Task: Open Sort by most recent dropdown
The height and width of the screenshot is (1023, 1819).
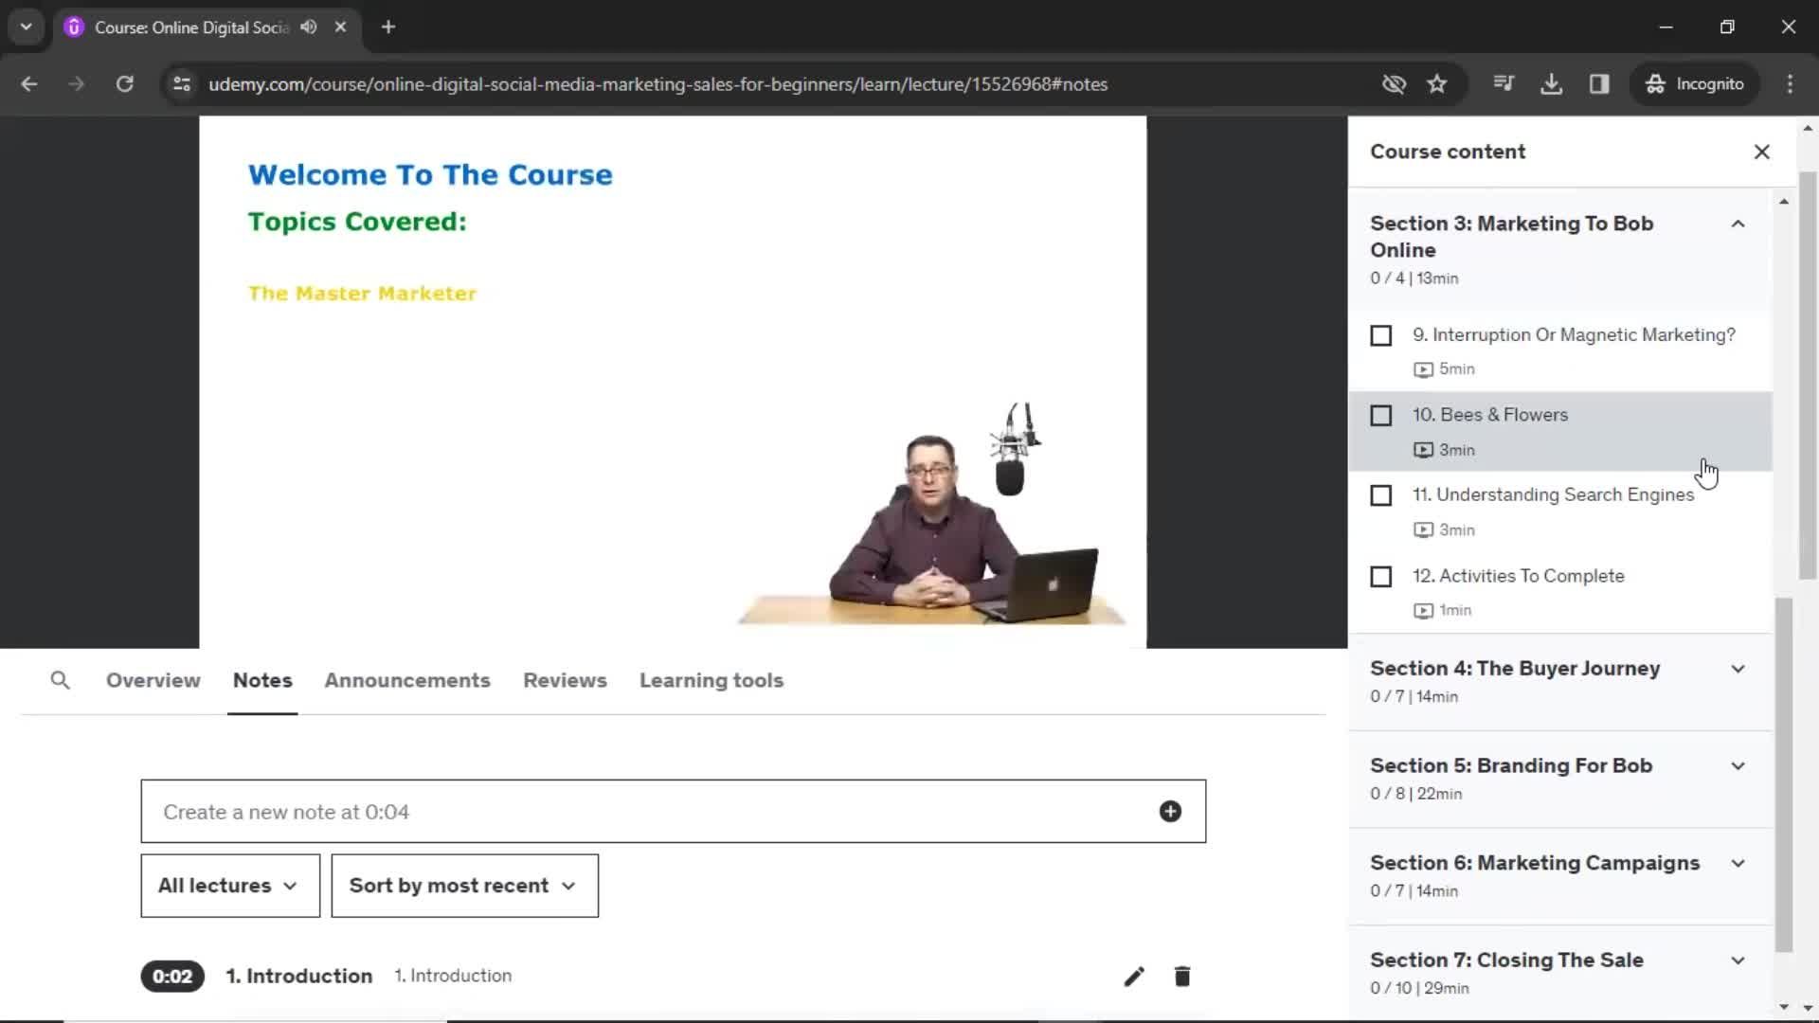Action: 463,885
